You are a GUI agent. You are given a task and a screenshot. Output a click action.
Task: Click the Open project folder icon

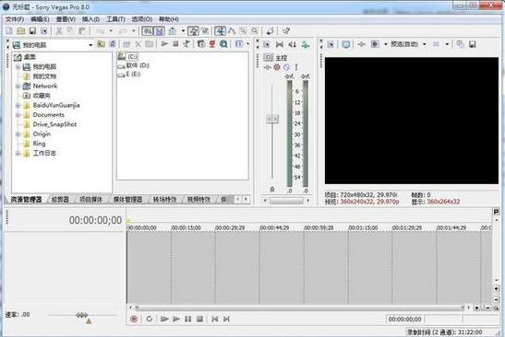[21, 30]
